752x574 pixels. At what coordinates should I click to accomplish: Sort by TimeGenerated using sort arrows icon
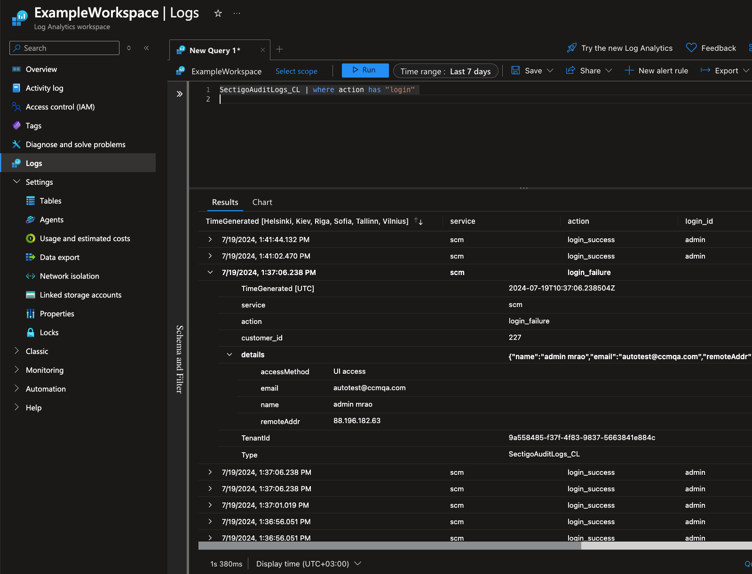point(419,221)
